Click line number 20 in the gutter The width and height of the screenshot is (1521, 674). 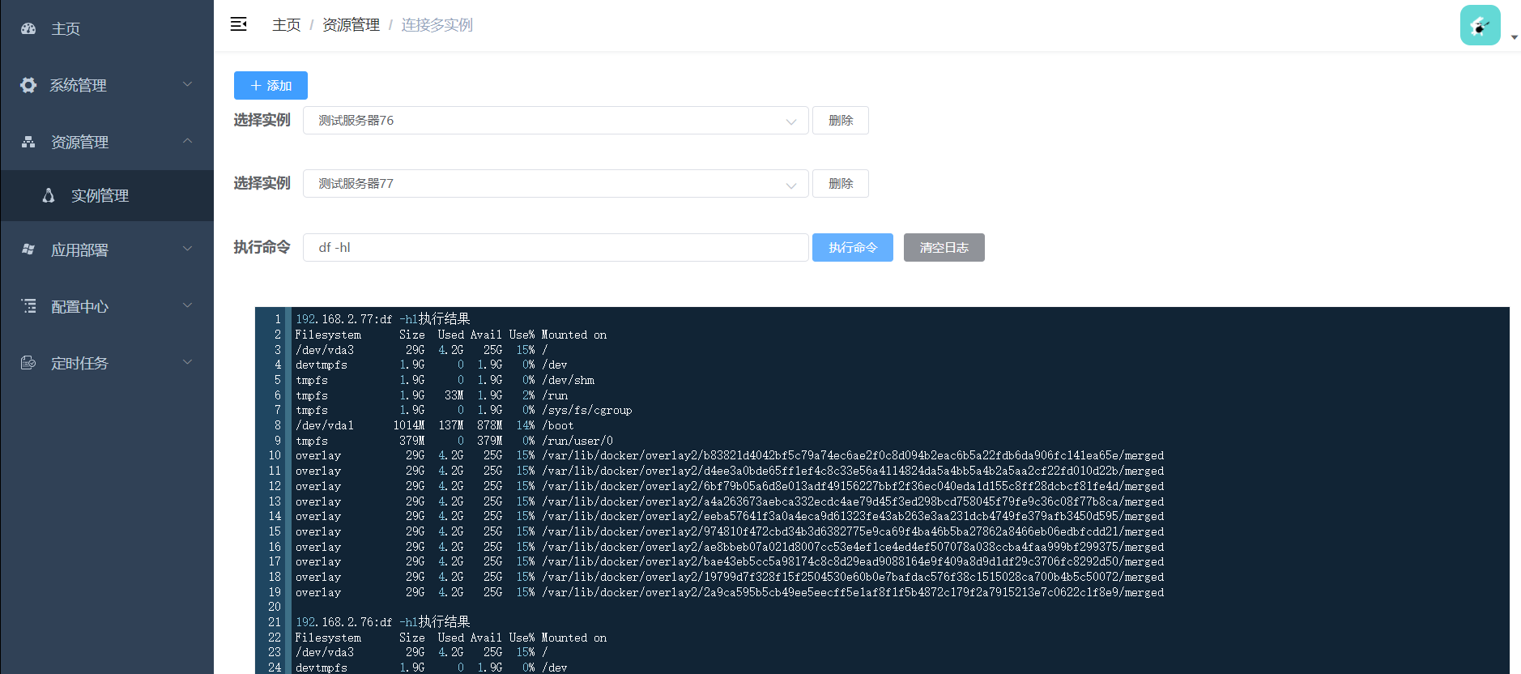[275, 607]
